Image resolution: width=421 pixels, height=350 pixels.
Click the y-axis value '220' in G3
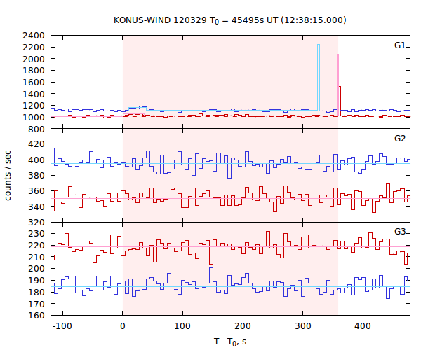pyautogui.click(x=36, y=245)
